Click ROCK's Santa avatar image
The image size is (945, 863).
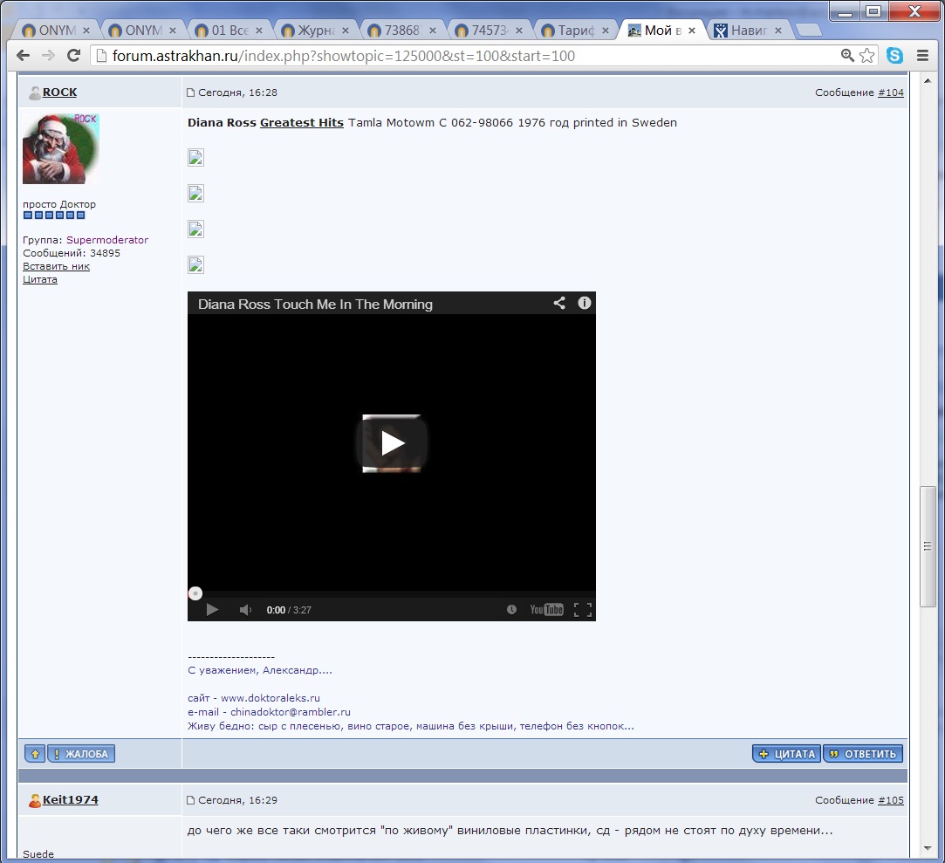coord(61,149)
